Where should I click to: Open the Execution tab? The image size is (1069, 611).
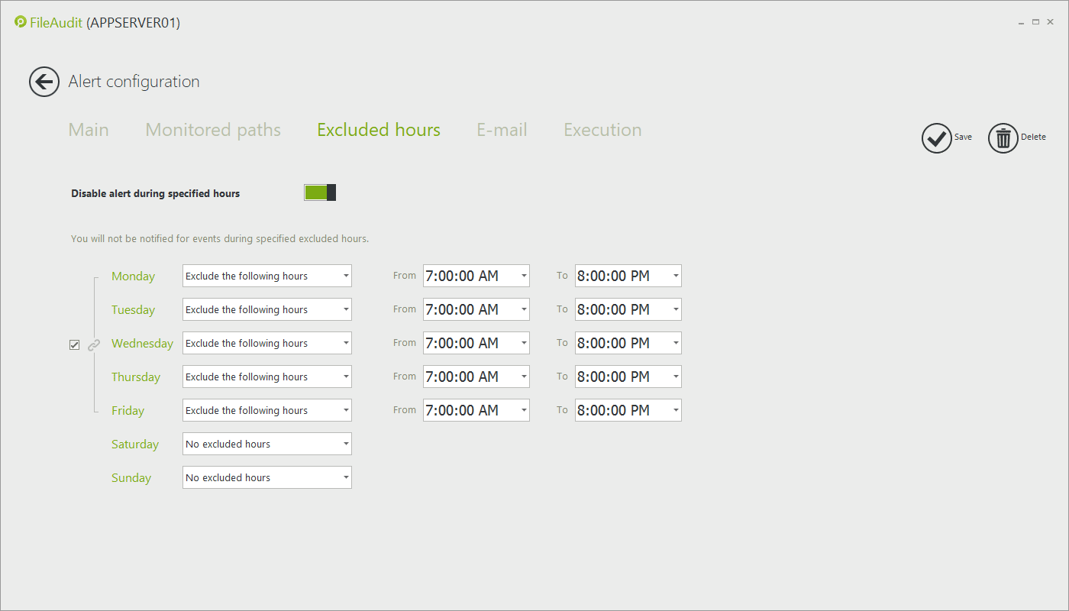coord(602,130)
